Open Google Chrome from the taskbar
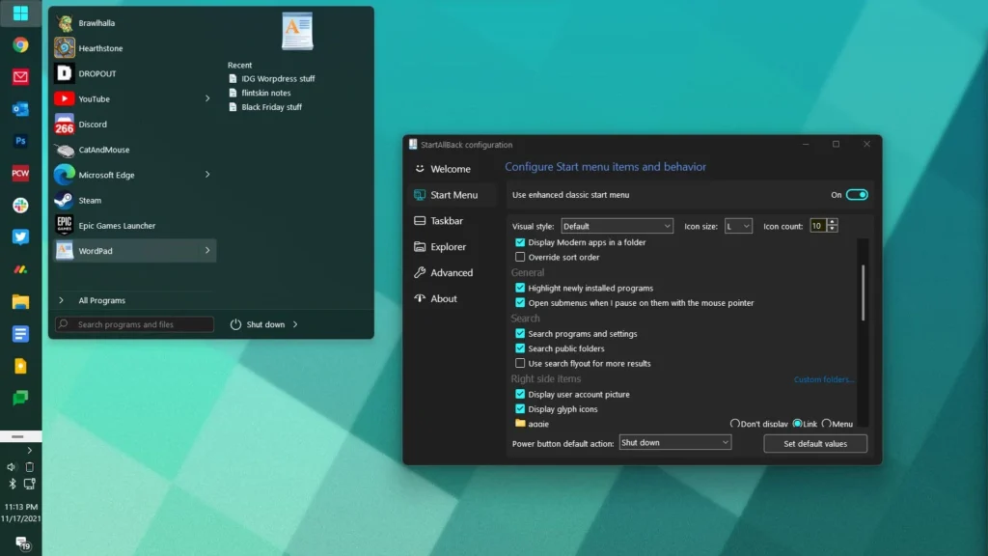 pos(20,44)
